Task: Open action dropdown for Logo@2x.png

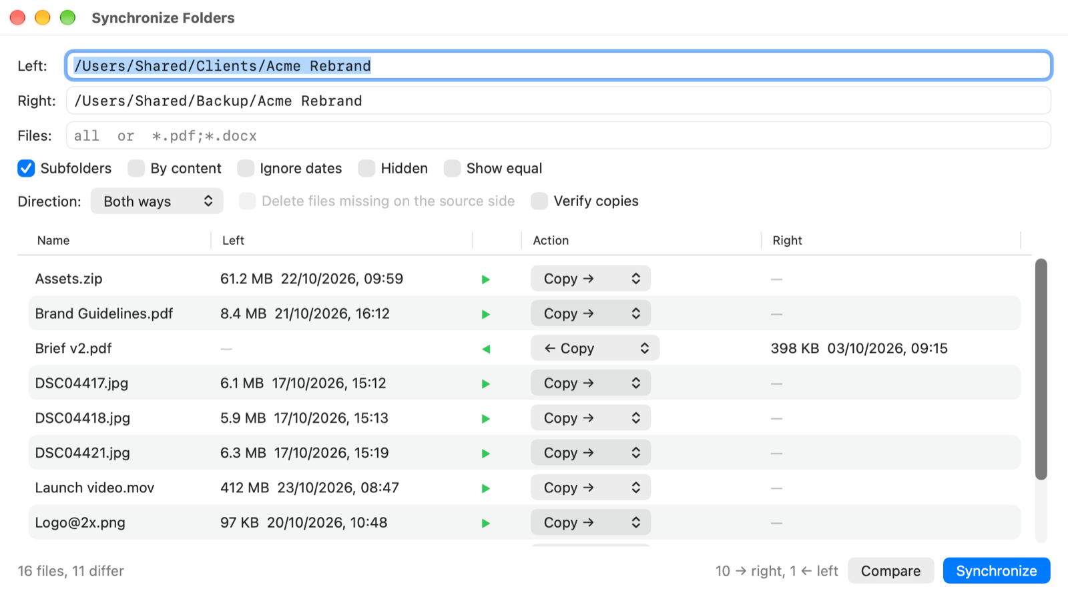Action: pyautogui.click(x=591, y=522)
